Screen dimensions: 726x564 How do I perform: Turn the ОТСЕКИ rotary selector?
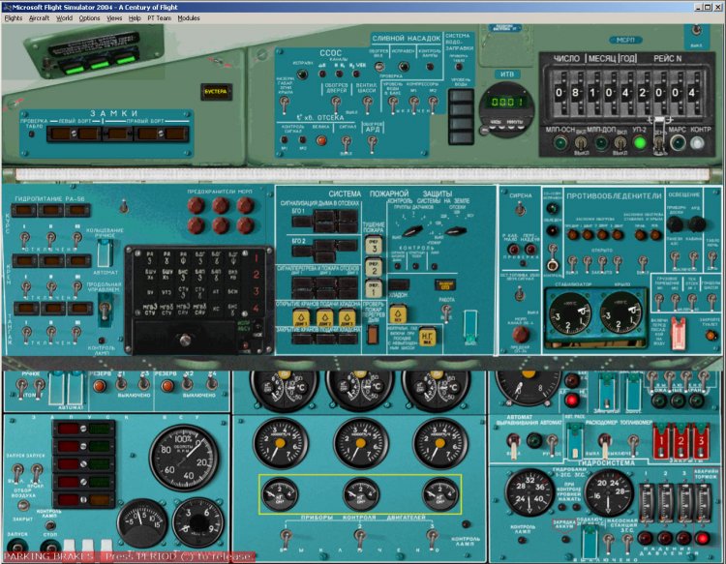click(x=456, y=230)
